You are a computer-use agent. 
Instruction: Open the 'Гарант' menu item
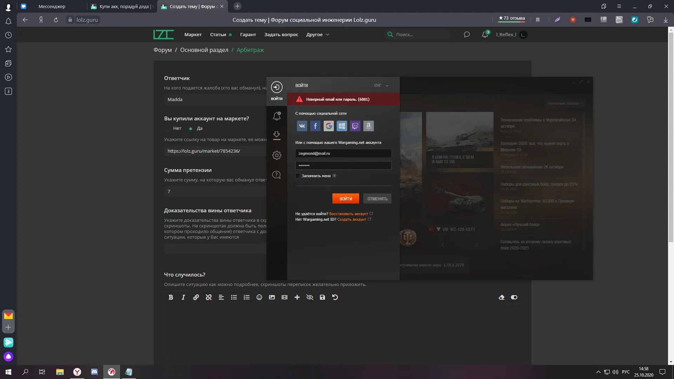[x=248, y=34]
